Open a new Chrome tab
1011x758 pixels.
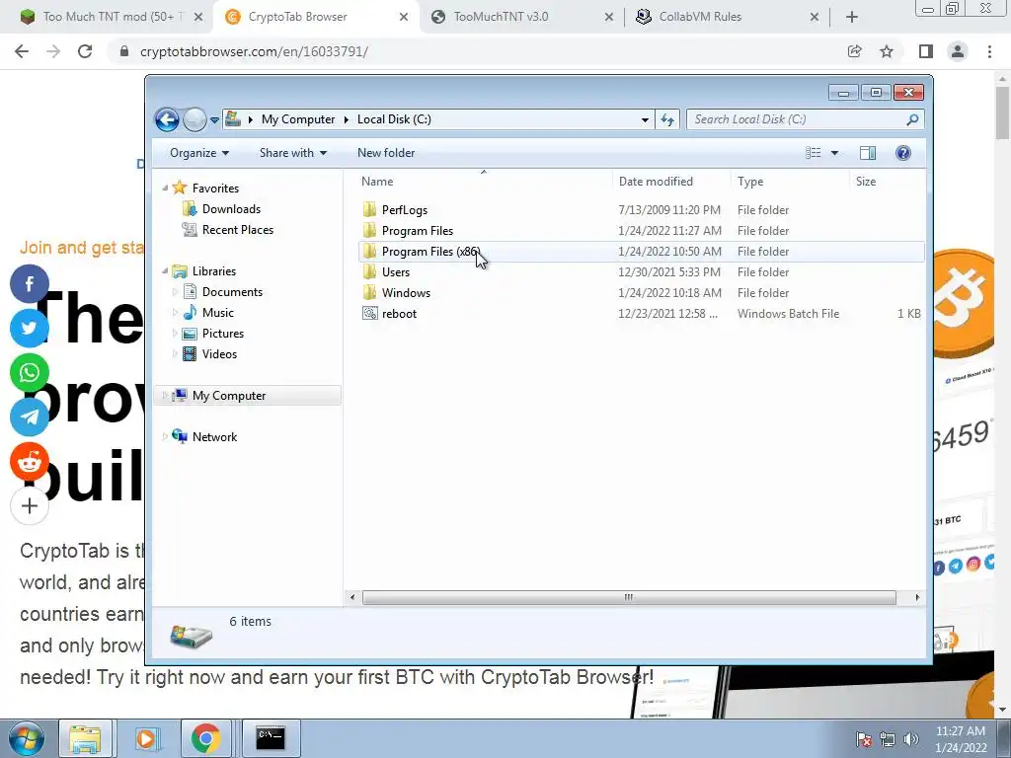click(852, 18)
